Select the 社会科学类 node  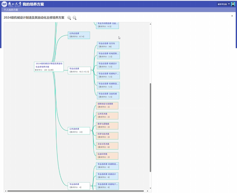point(107,156)
